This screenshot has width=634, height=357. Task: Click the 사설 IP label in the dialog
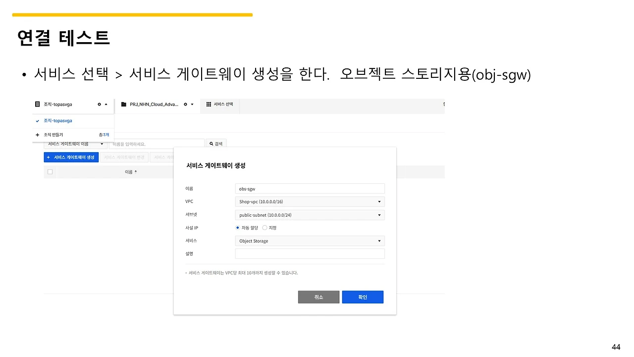(192, 228)
